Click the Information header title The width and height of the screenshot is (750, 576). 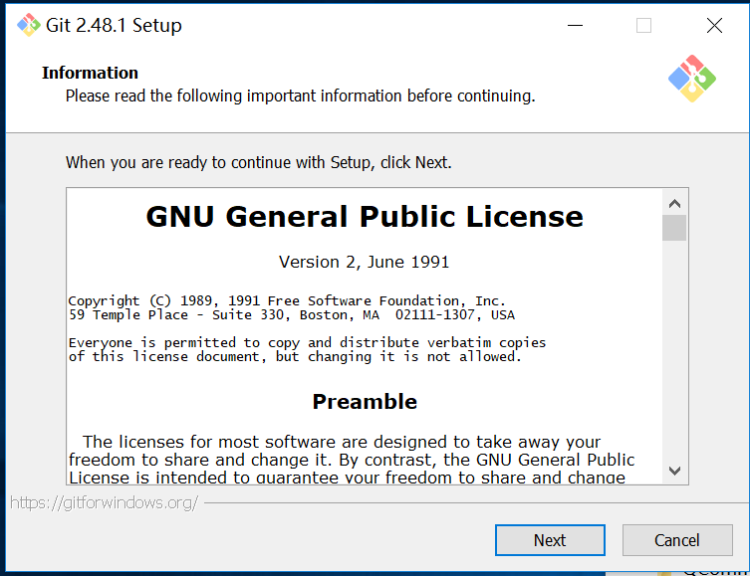[x=90, y=73]
